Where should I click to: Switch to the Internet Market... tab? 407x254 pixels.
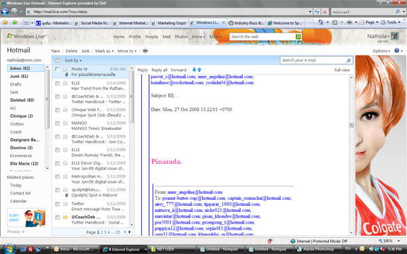(x=131, y=23)
